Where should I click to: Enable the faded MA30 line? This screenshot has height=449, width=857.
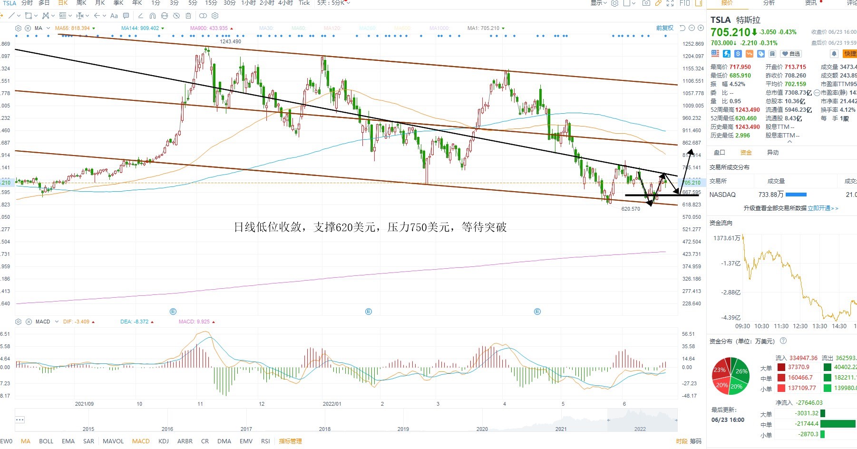coord(266,28)
